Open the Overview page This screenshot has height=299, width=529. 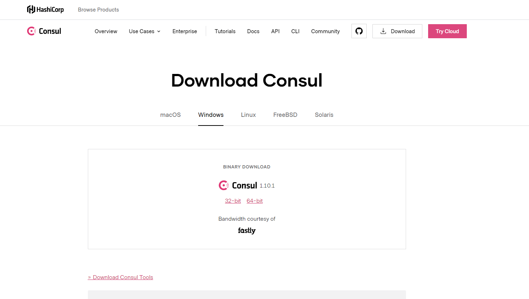click(106, 31)
